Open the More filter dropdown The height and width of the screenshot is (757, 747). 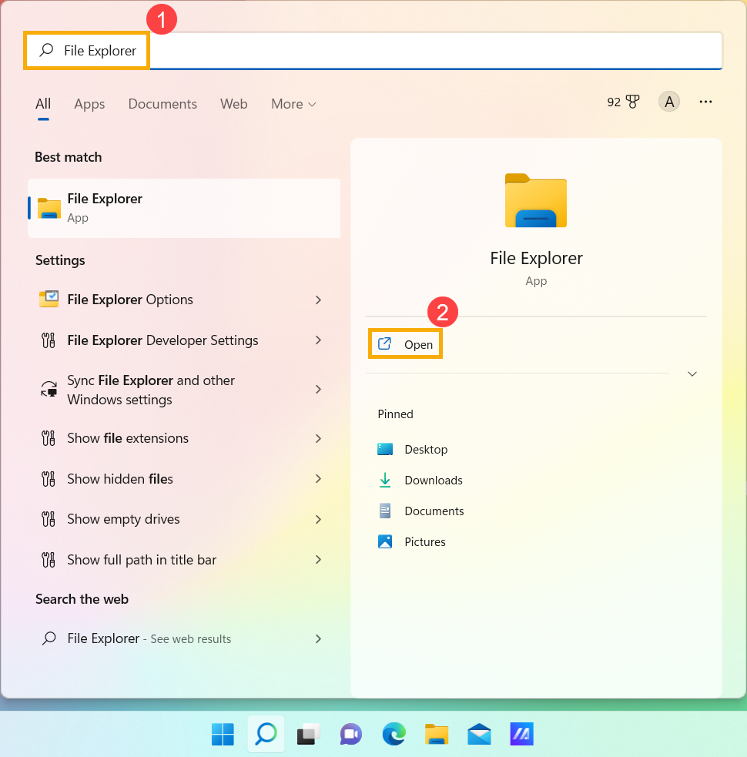point(293,104)
